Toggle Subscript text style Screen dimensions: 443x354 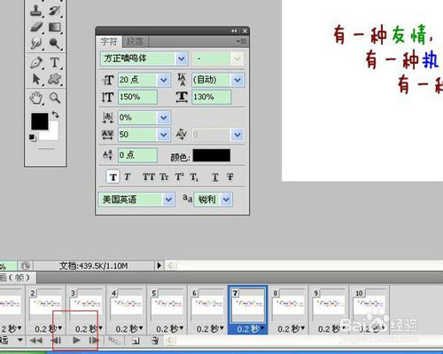(x=194, y=177)
